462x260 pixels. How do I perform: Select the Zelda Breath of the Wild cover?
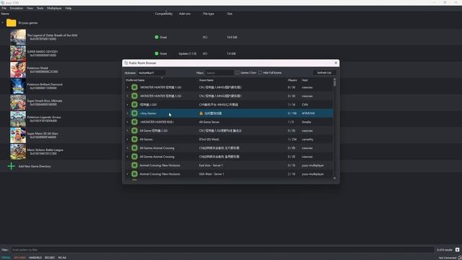pos(18,37)
